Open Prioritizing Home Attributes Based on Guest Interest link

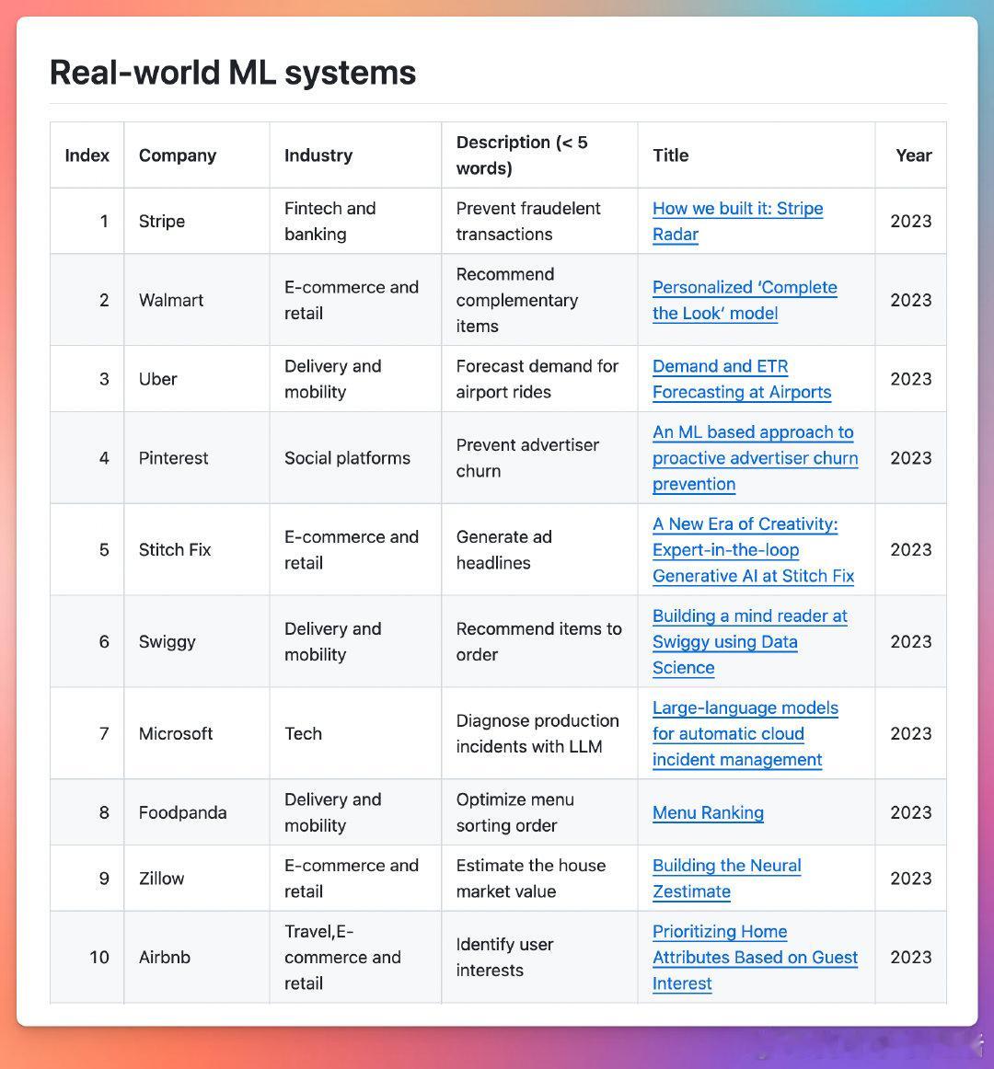(x=755, y=957)
